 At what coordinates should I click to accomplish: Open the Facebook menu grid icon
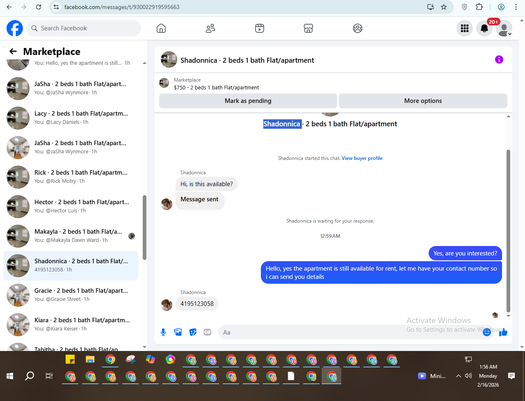(x=465, y=28)
